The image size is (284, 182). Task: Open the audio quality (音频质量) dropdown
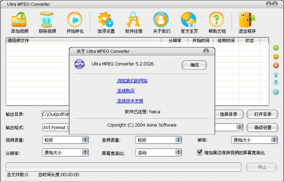tap(159, 140)
